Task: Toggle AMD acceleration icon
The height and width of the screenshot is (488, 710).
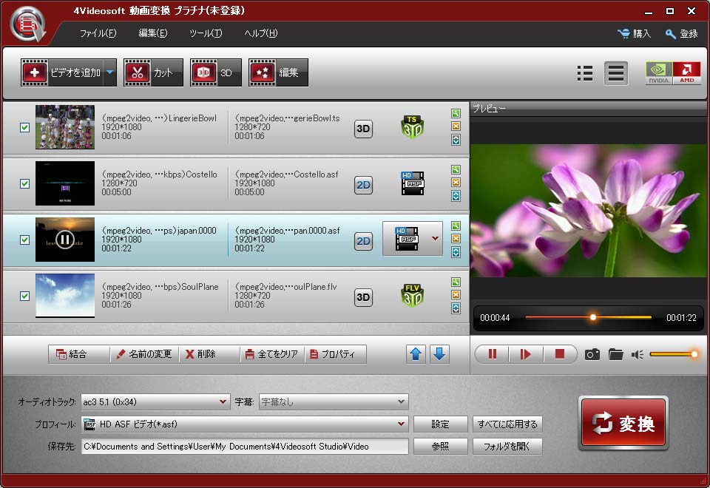Action: pos(686,73)
